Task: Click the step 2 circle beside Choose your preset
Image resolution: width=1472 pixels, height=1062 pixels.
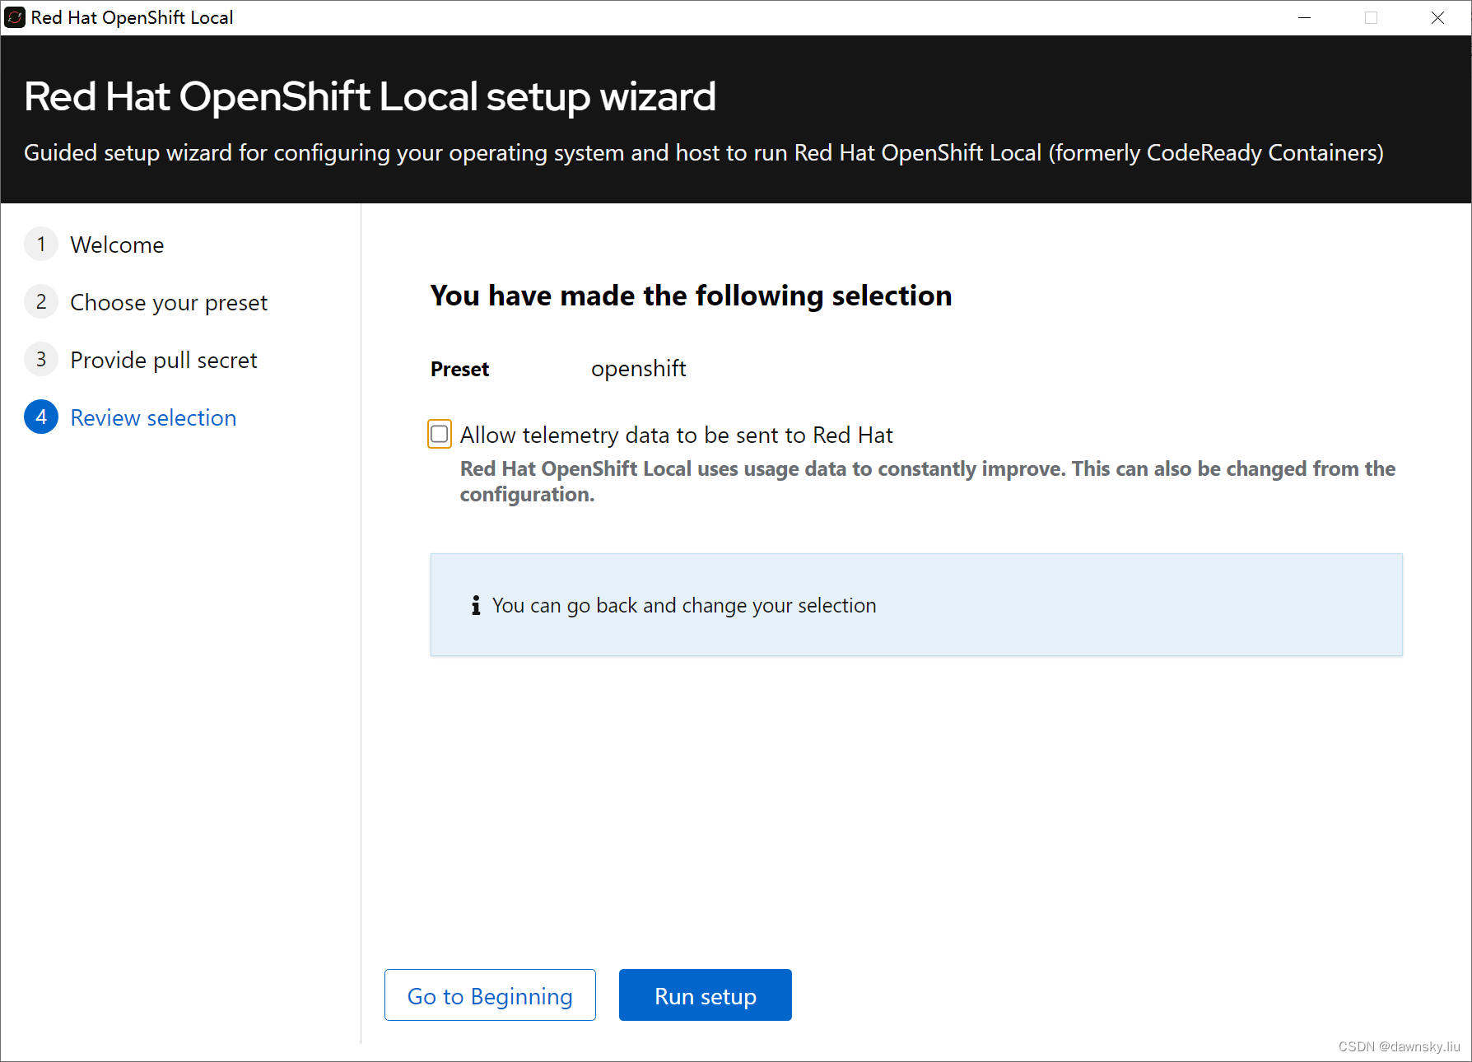Action: click(41, 301)
